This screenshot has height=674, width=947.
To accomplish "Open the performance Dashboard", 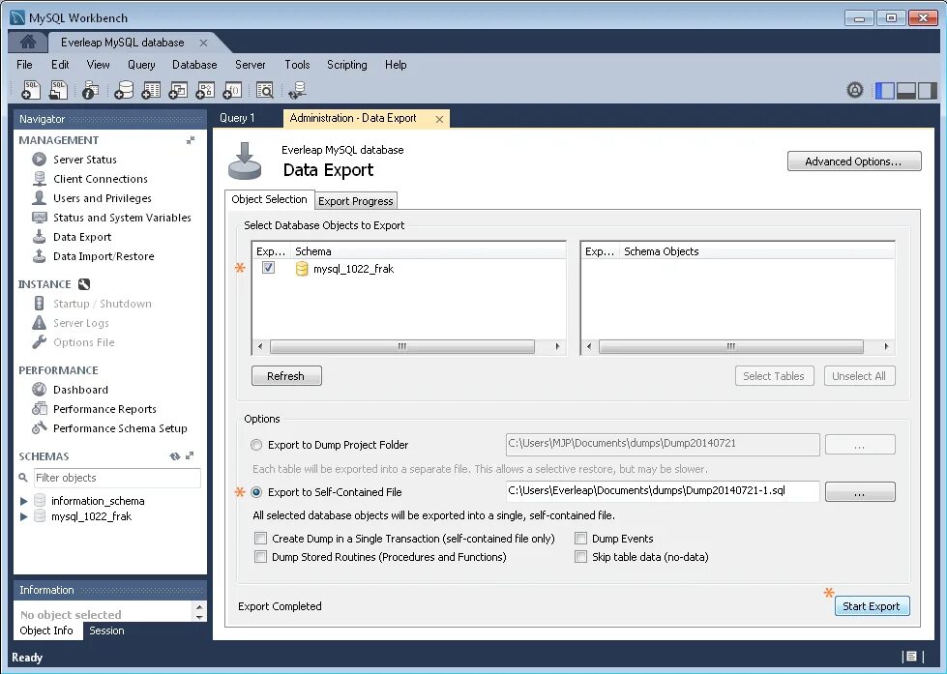I will pos(80,390).
